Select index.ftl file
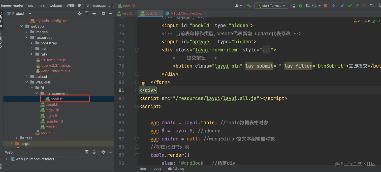This screenshot has height=172, width=381. point(52,110)
